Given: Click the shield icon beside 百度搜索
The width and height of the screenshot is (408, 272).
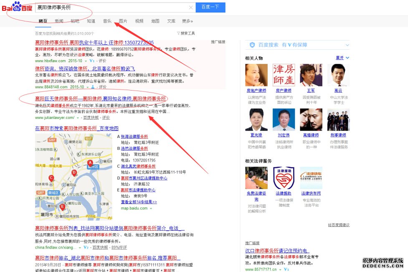Looking at the screenshot, I should [x=252, y=45].
